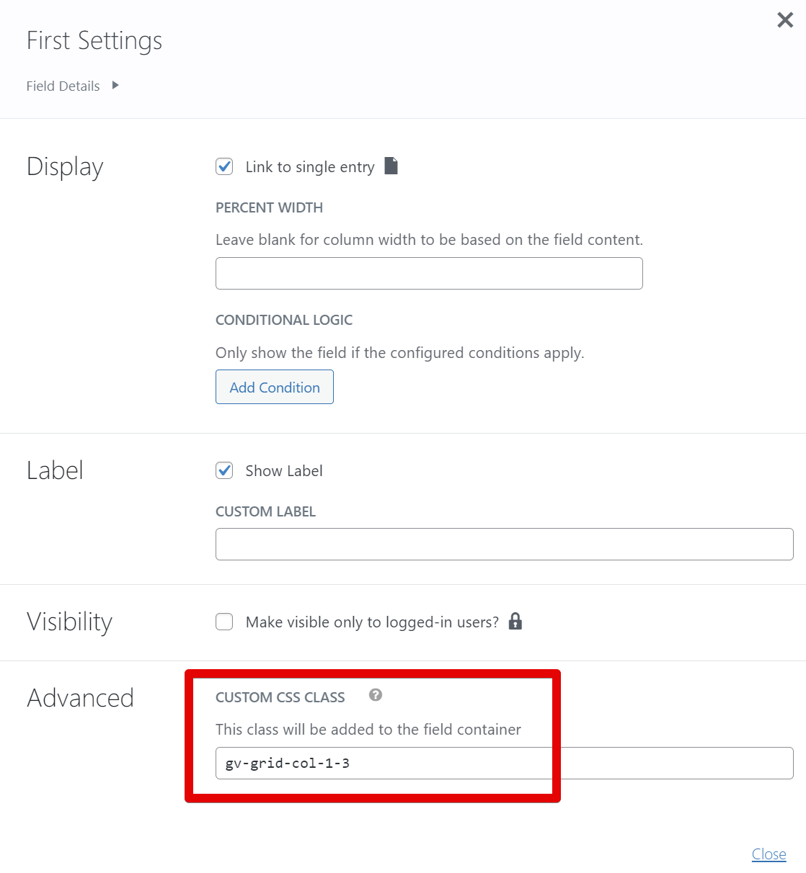Screen dimensions: 806x873
Task: Click the "Show Label" text label
Action: [x=284, y=471]
